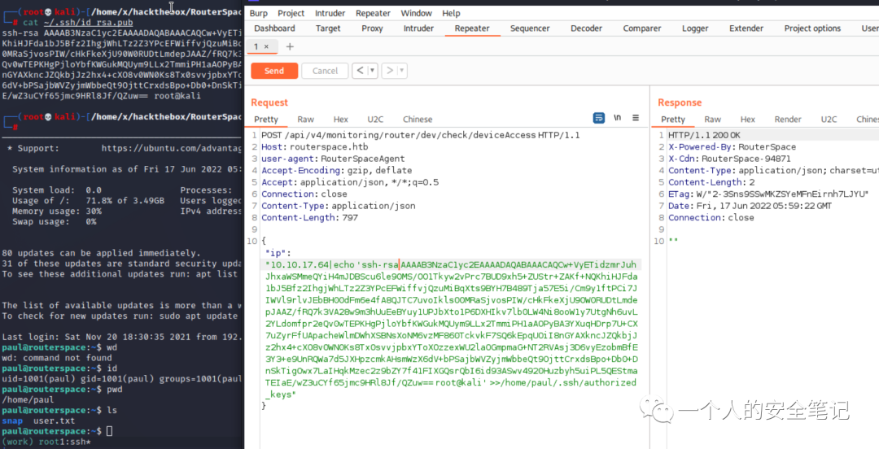Open history dropdown next to back arrow
This screenshot has height=449, width=879.
click(x=372, y=71)
